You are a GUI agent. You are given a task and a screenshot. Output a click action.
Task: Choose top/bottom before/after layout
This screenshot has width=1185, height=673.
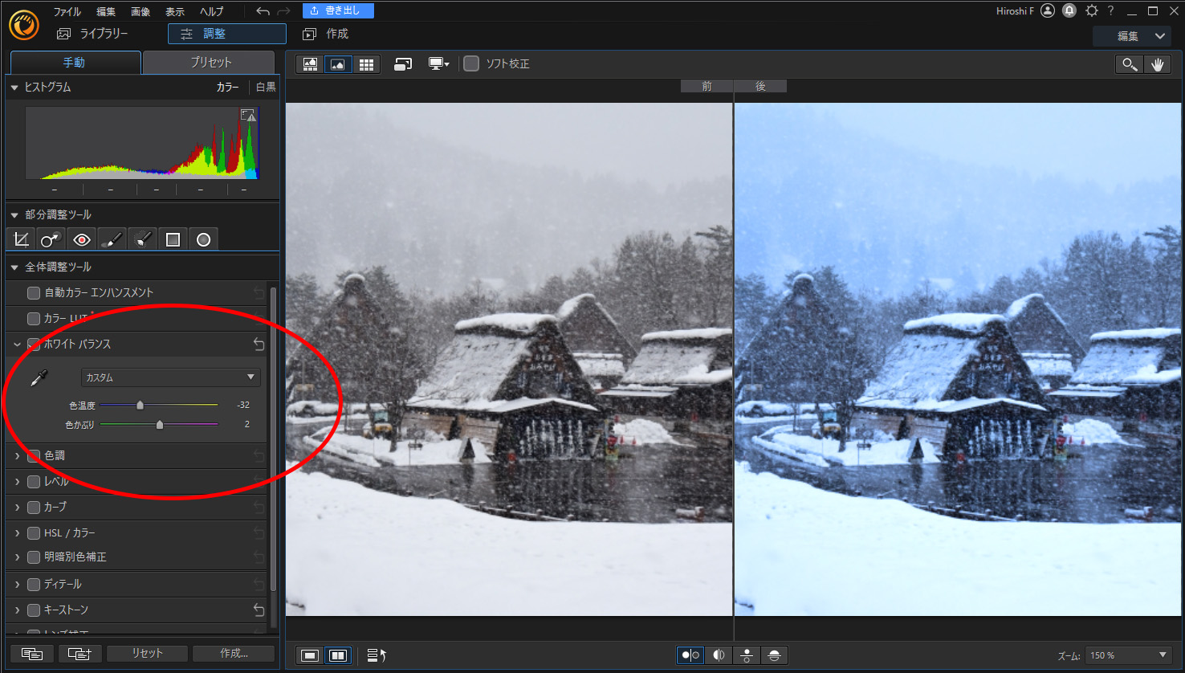click(x=746, y=655)
